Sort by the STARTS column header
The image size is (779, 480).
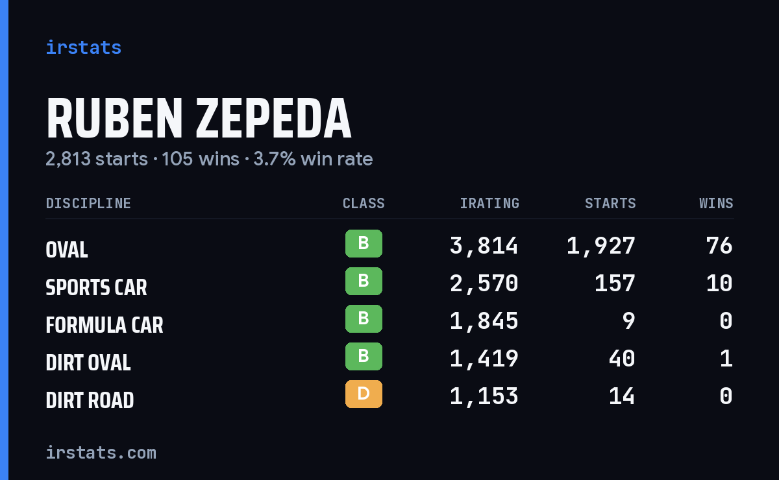610,204
